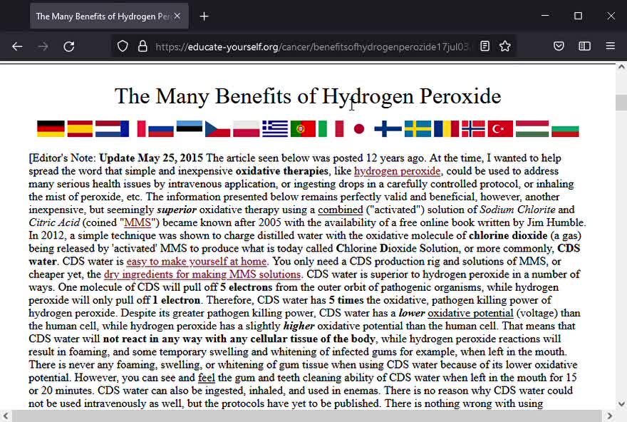627x422 pixels.
Task: Pick the Portuguese flag translation
Action: pos(303,129)
